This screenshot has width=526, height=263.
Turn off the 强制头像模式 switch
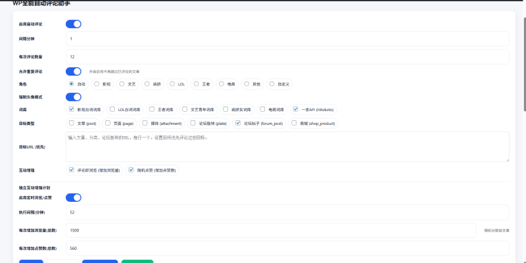coord(73,97)
